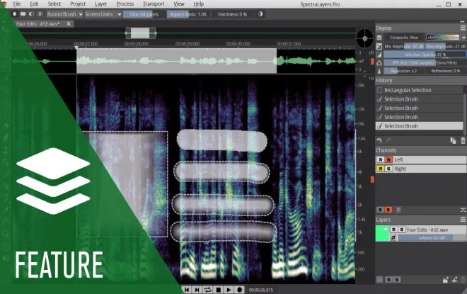467x294 pixels.
Task: Open the Transport menu
Action: pyautogui.click(x=154, y=4)
